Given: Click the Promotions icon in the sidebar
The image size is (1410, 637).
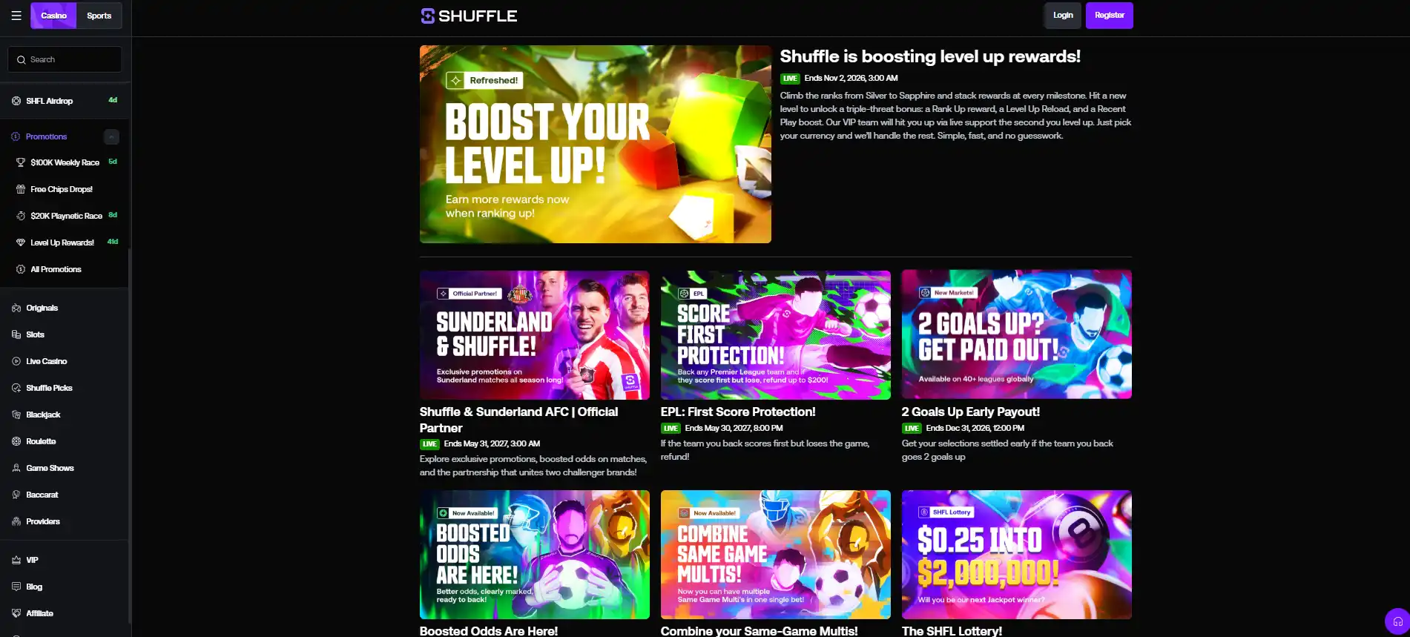Looking at the screenshot, I should 16,136.
